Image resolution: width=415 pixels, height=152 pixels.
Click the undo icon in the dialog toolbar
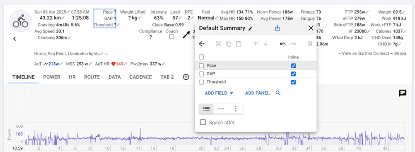point(283,44)
